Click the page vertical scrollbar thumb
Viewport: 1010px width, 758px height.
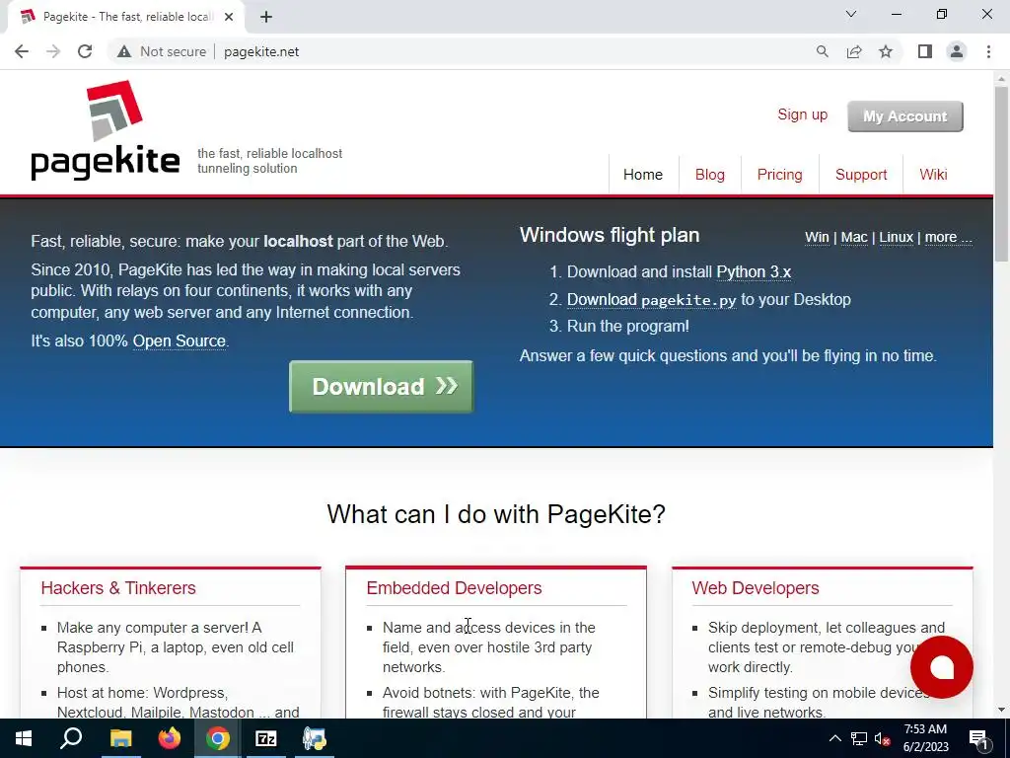pos(1002,174)
